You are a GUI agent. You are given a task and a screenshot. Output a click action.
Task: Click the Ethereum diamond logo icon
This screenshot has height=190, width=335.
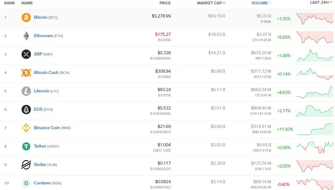[26, 36]
